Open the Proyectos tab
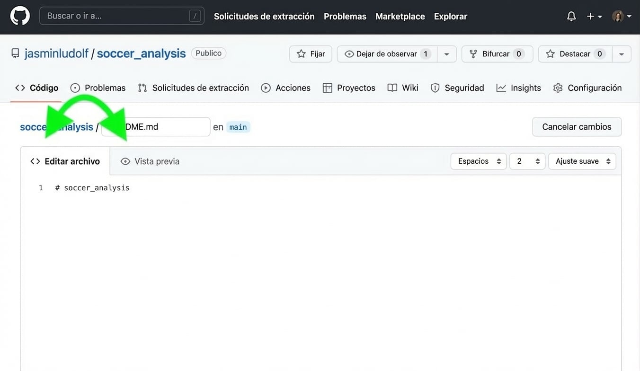 [349, 88]
